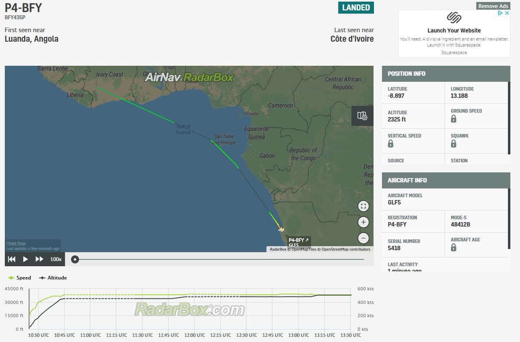520x342 pixels.
Task: Click the aircraft icon on the map
Action: [x=282, y=229]
